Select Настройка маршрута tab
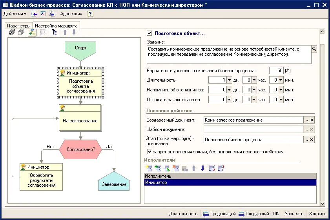The height and width of the screenshot is (220, 330). click(56, 25)
